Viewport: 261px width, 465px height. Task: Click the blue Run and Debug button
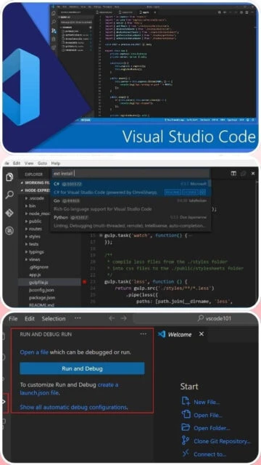82,368
